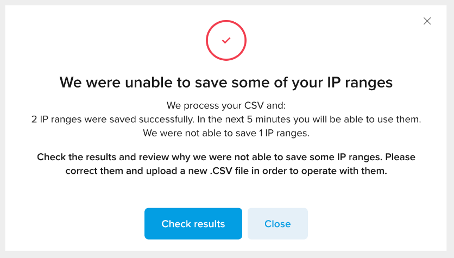Dismiss the dialog with the X icon
Viewport: 454px width, 258px height.
[427, 21]
